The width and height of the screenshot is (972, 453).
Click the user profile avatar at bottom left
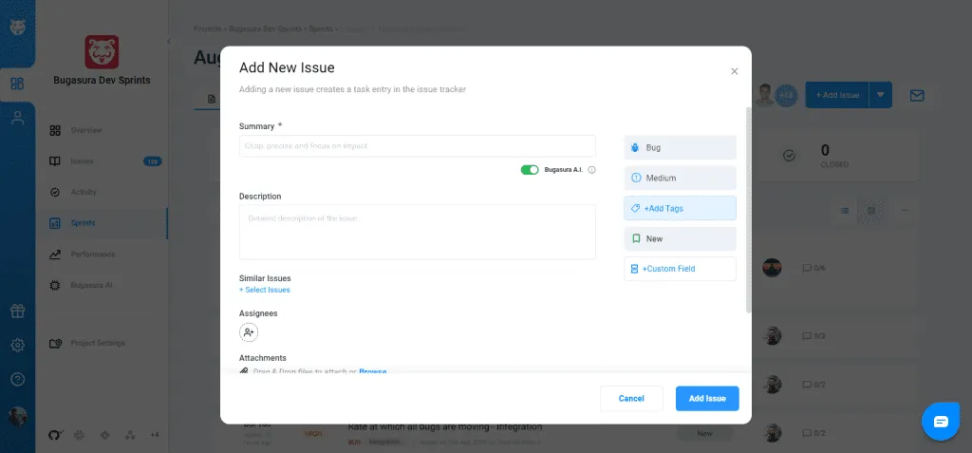click(17, 416)
